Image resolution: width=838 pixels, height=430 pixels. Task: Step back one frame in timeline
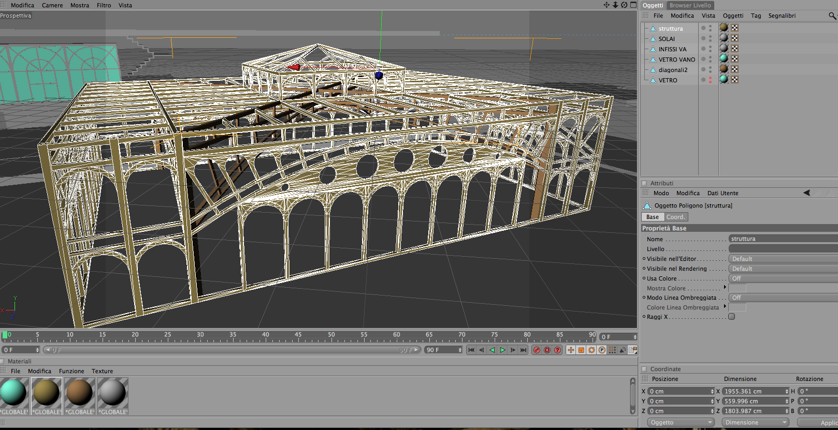point(482,350)
